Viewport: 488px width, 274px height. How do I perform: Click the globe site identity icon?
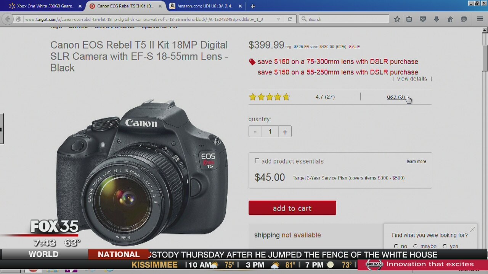18,19
